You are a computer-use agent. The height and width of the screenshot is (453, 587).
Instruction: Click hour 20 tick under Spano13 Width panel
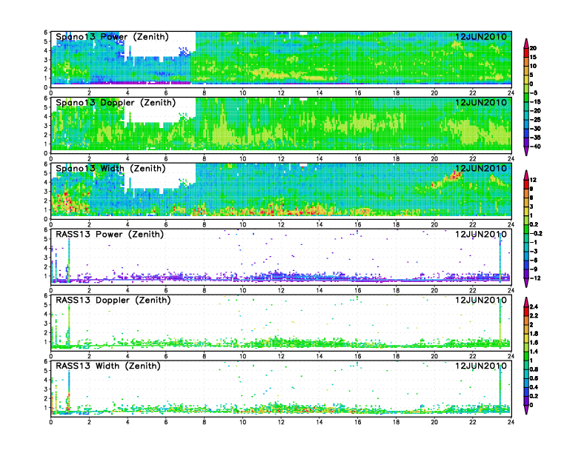434,224
